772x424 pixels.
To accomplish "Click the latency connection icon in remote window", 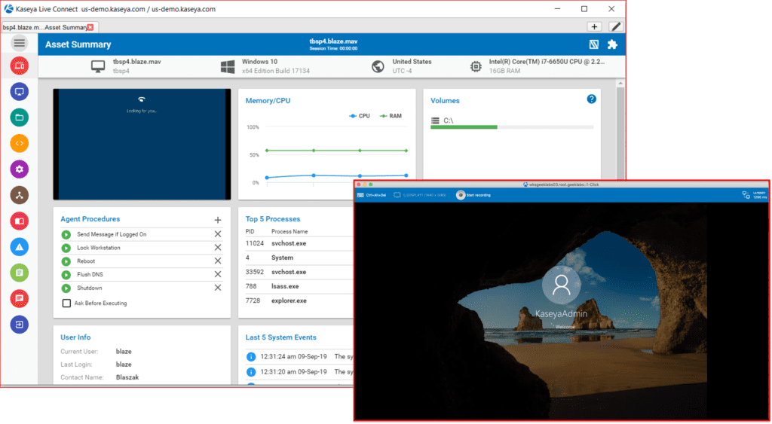I will pos(746,195).
